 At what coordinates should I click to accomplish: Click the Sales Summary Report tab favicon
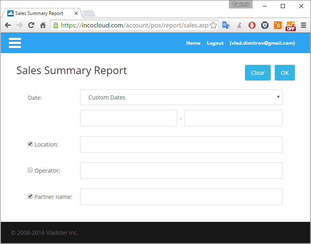[x=10, y=13]
